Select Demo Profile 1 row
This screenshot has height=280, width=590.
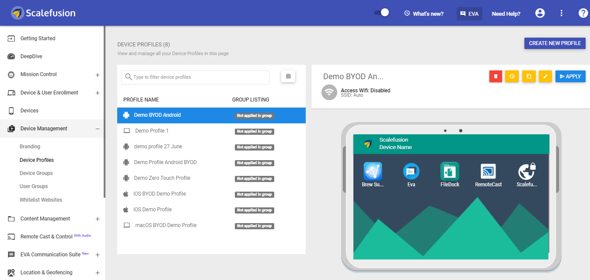[x=211, y=131]
